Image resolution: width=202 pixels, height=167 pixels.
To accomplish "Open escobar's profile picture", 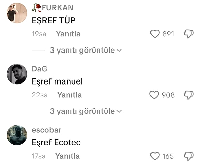I will point(17,135).
